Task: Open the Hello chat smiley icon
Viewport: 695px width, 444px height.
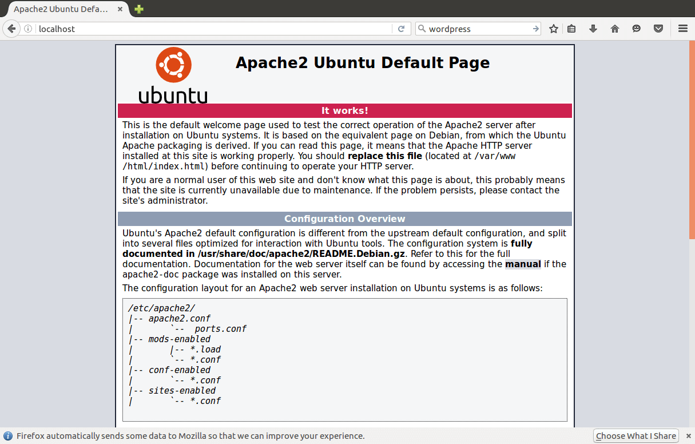Action: (637, 29)
